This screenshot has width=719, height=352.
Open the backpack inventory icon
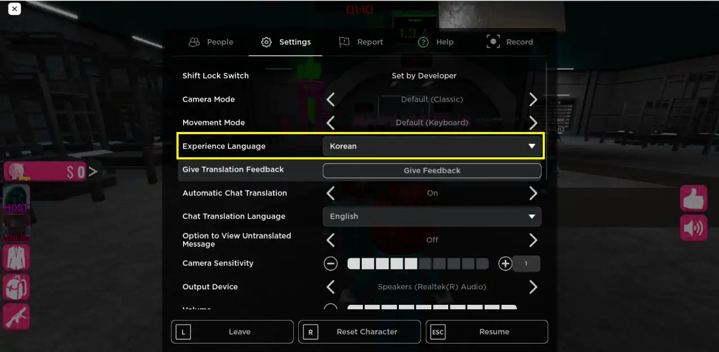click(x=17, y=287)
